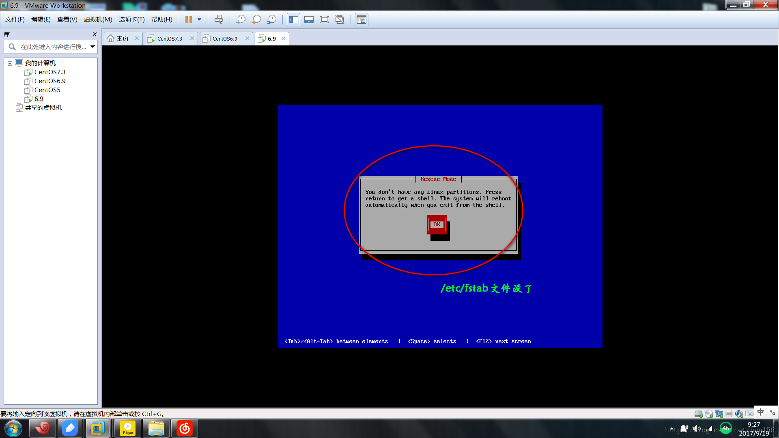Close the CentOS7.3 tab
Image resolution: width=779 pixels, height=438 pixels.
192,39
